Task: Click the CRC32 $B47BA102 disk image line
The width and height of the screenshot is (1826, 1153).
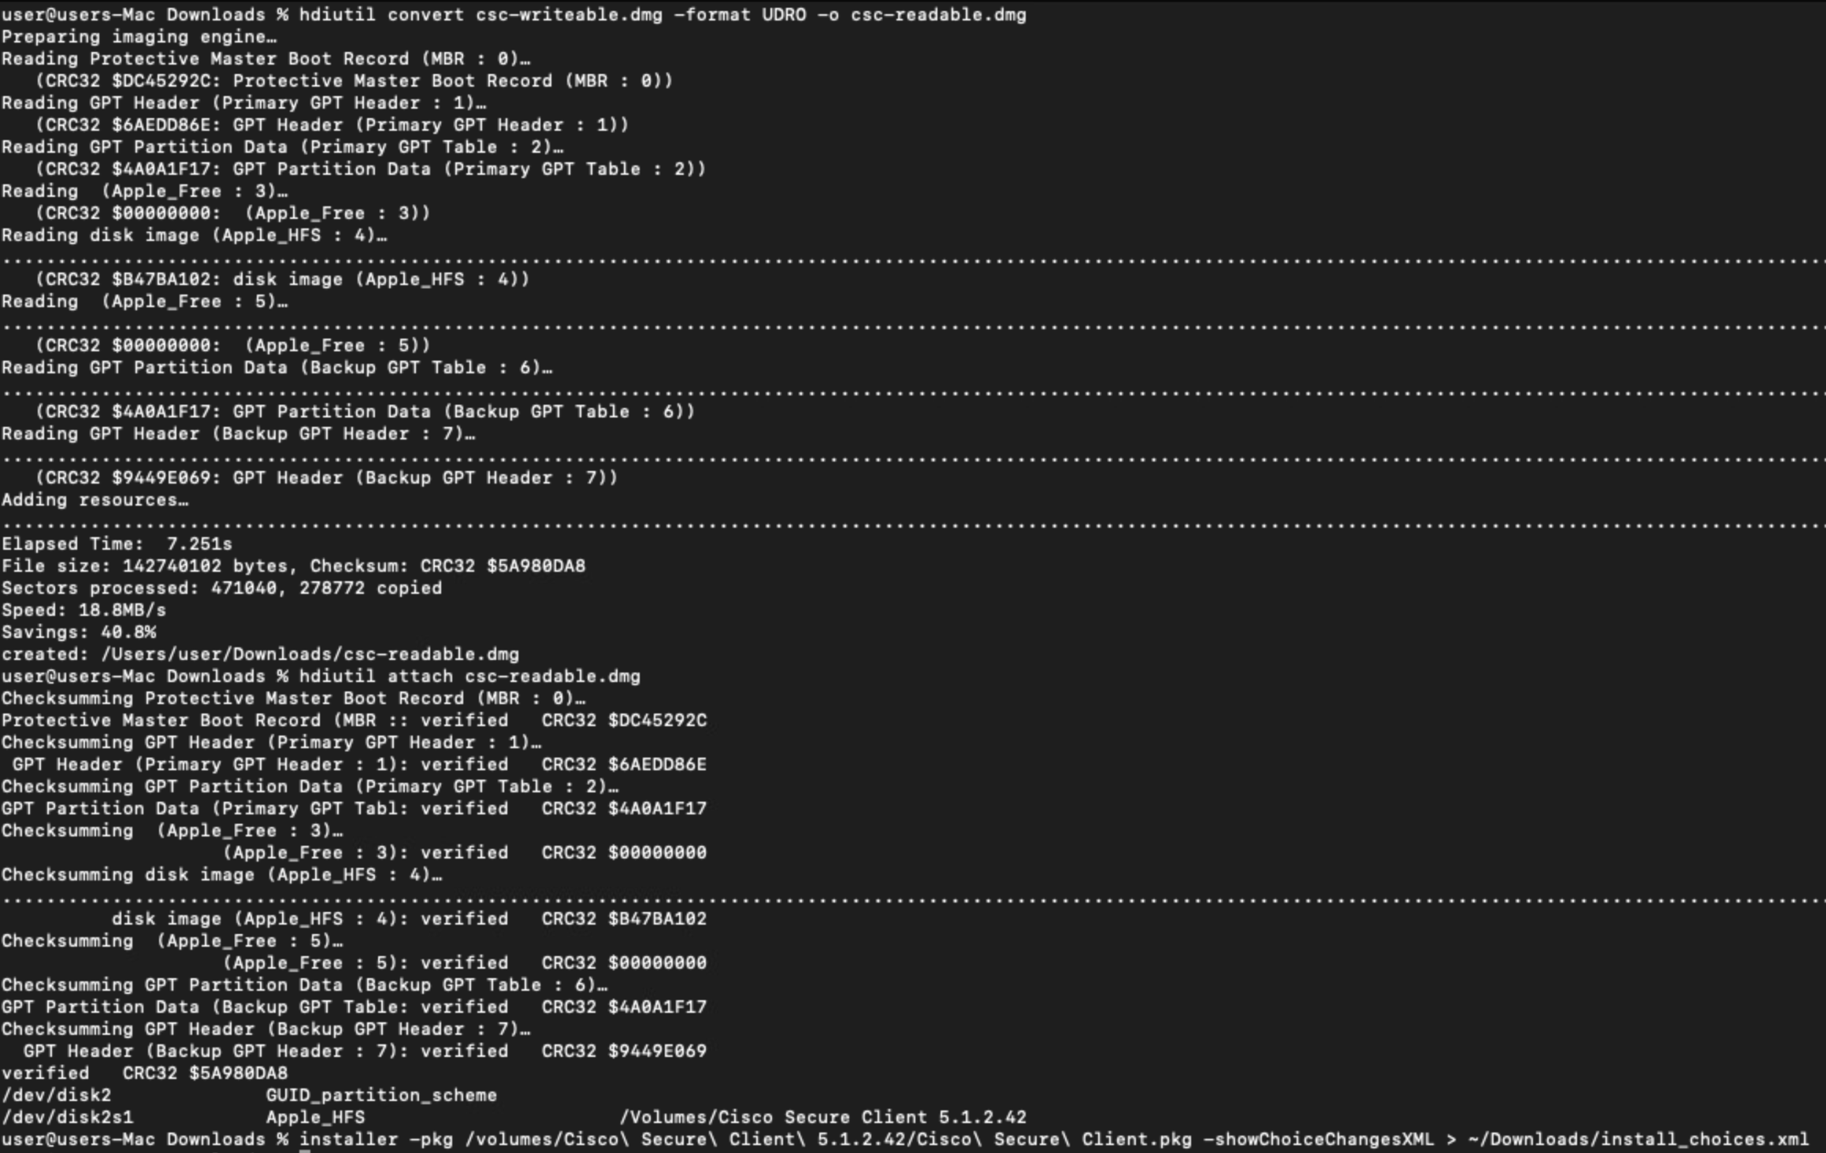Action: point(282,280)
